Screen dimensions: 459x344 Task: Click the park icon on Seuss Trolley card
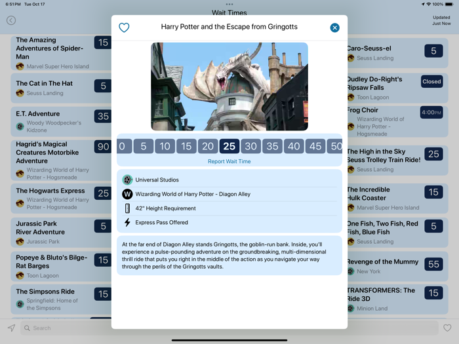point(351,169)
